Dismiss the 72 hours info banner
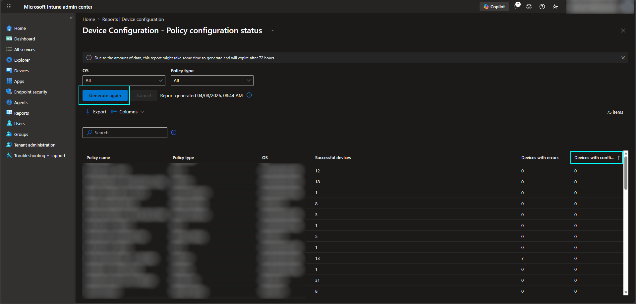Viewport: 636px width, 304px height. click(x=623, y=58)
